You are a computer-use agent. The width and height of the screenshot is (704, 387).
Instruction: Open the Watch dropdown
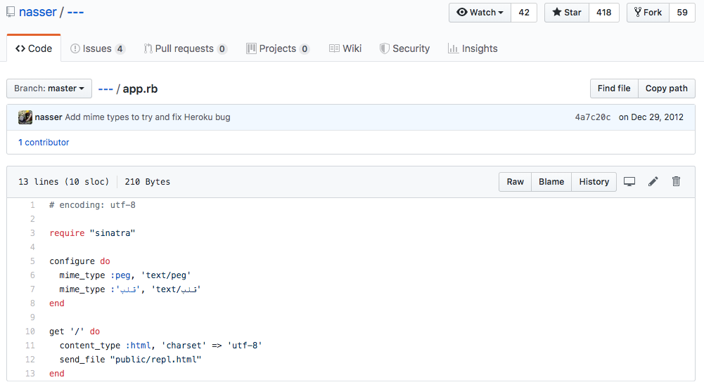(x=480, y=13)
